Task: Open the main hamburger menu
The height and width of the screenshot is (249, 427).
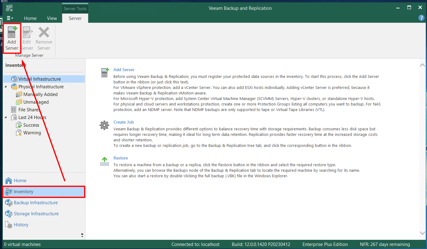Action: pyautogui.click(x=10, y=18)
